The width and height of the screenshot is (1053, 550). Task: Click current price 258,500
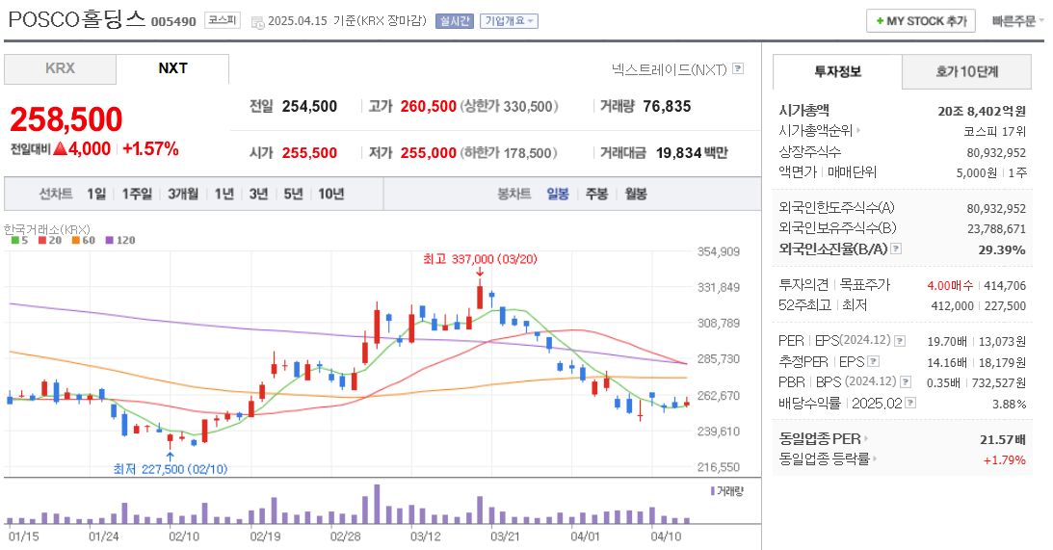pos(66,119)
